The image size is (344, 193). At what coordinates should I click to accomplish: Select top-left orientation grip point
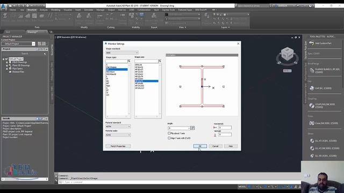(181, 66)
